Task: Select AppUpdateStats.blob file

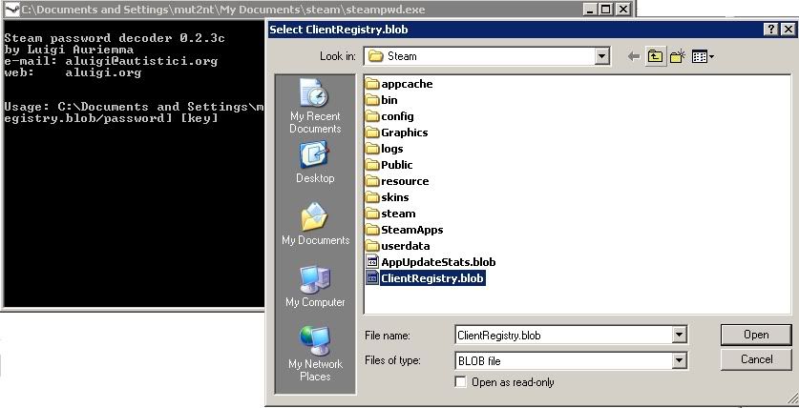Action: (431, 262)
